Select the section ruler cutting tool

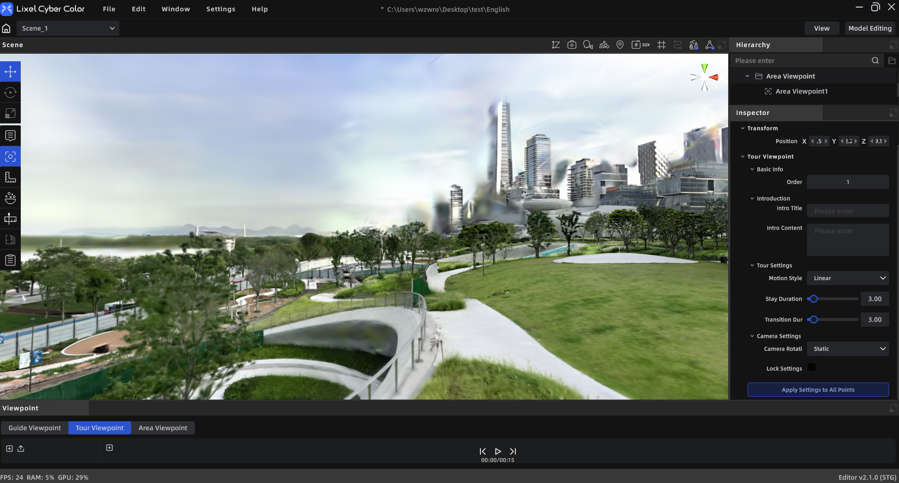[10, 219]
